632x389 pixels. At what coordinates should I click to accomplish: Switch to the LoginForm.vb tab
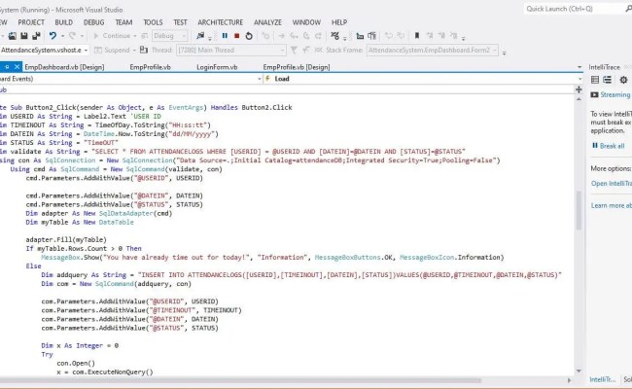(217, 67)
